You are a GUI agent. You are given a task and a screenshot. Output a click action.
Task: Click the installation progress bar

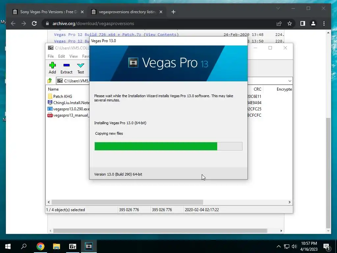[168, 146]
